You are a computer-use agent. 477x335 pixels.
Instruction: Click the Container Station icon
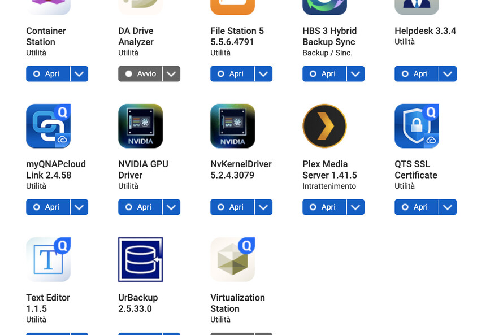[x=49, y=7]
